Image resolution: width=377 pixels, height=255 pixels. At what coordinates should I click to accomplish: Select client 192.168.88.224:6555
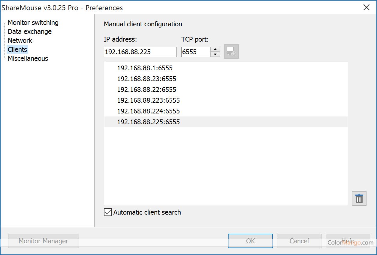tap(226, 111)
